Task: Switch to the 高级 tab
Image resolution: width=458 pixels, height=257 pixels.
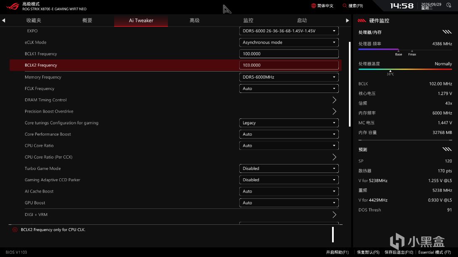Action: coord(194,21)
